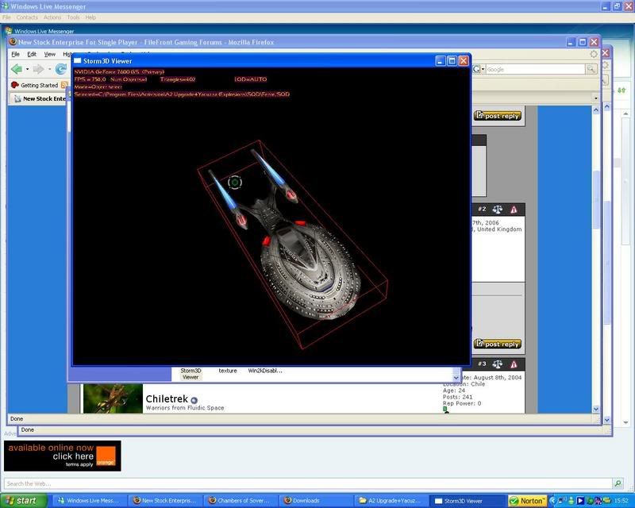Image resolution: width=635 pixels, height=508 pixels.
Task: Open Firefox's Edit menu
Action: pyautogui.click(x=32, y=54)
